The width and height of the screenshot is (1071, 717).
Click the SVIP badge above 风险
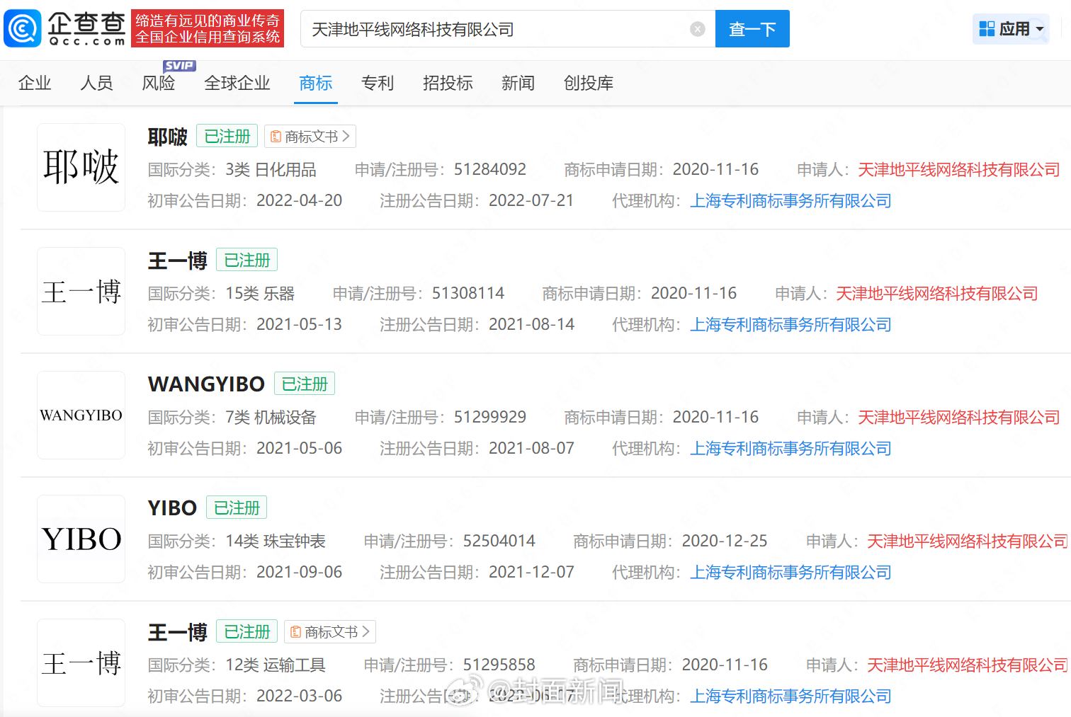coord(179,66)
